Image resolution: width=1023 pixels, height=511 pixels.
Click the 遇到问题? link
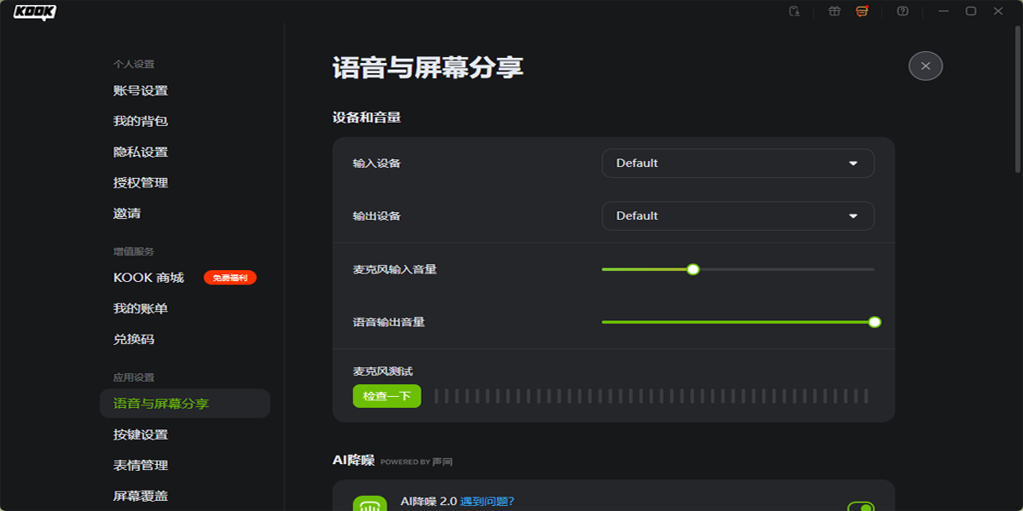487,502
